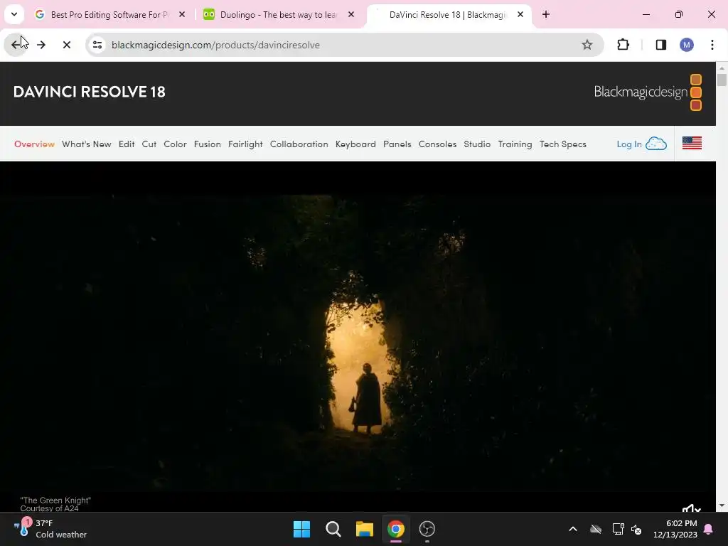This screenshot has height=546, width=728.
Task: Bookmark this page with the star
Action: click(587, 45)
